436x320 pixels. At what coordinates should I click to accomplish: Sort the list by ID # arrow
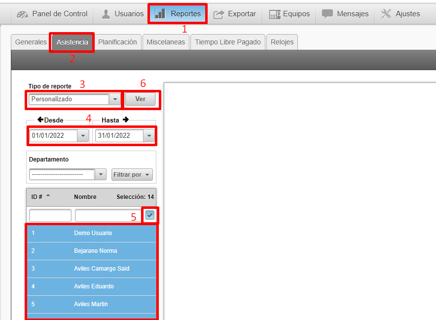pyautogui.click(x=48, y=196)
